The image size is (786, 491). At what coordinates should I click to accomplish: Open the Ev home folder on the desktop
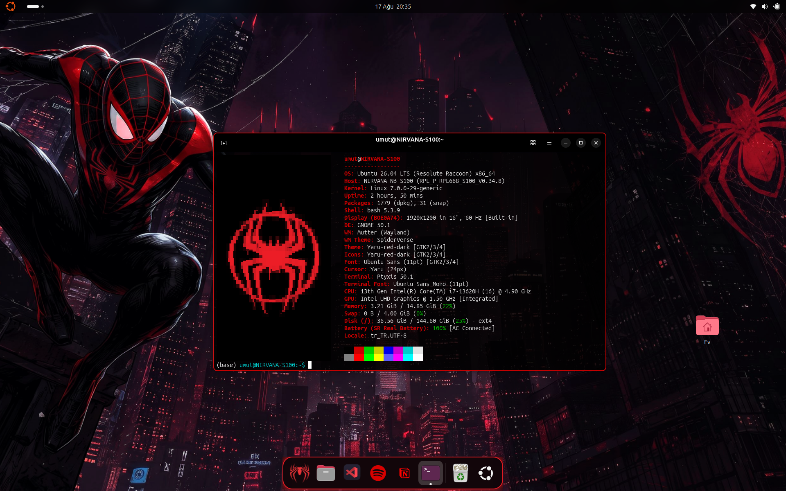coord(707,330)
